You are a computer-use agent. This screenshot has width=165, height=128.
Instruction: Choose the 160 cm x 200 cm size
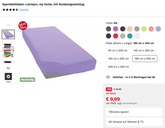click(118, 59)
